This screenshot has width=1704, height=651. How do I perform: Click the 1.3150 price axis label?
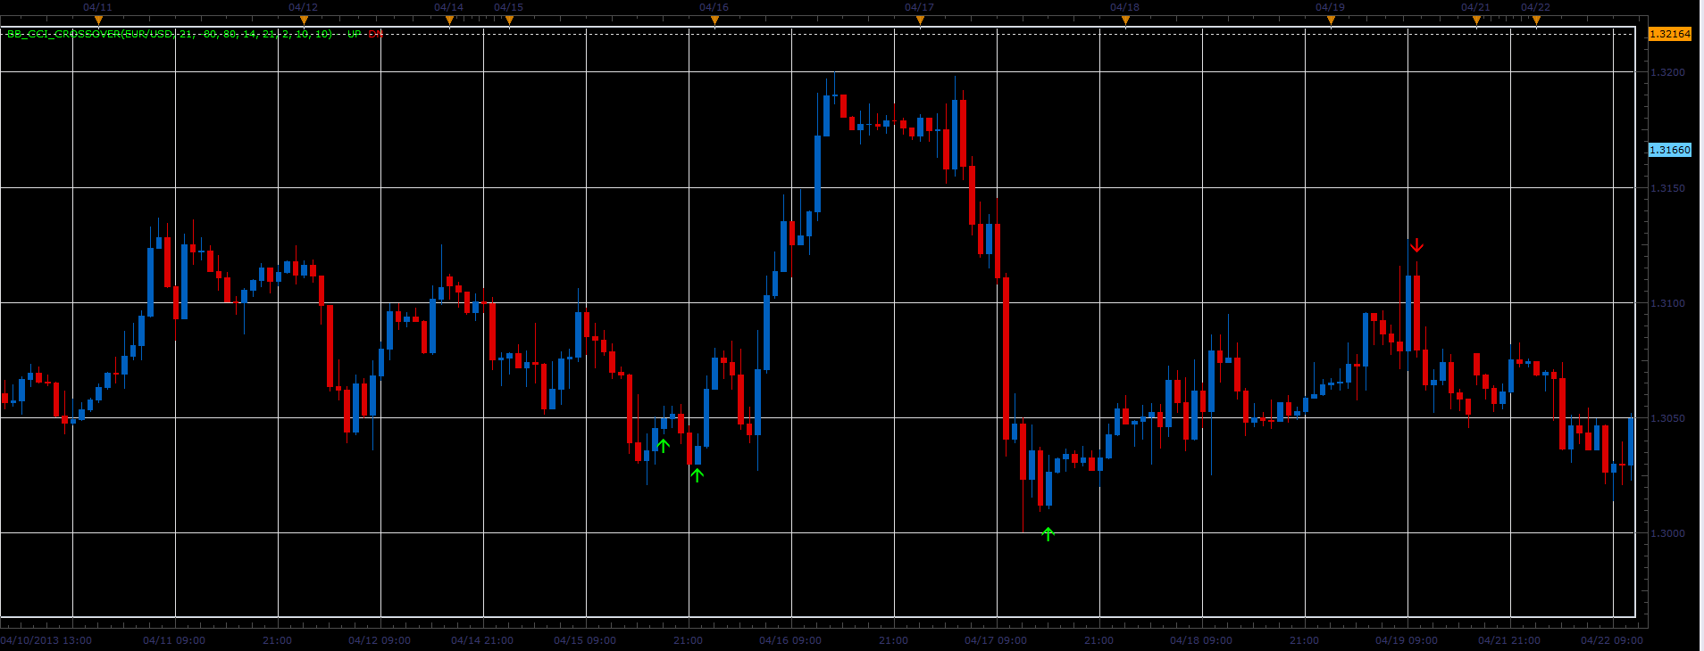pyautogui.click(x=1668, y=188)
